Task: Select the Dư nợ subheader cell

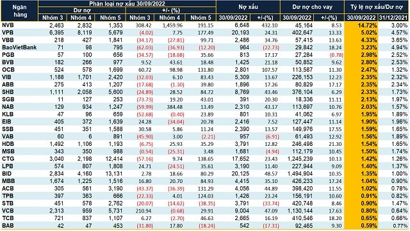Action: (82, 10)
